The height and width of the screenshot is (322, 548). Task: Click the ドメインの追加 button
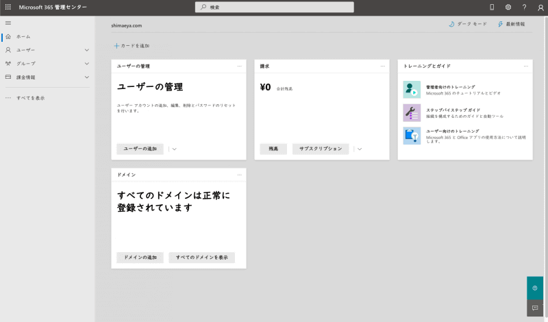[x=140, y=258]
